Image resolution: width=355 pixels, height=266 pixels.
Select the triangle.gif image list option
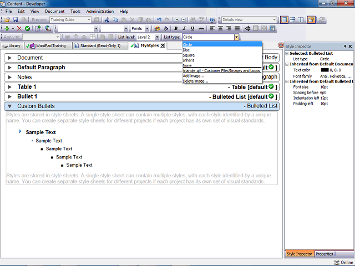coord(222,71)
